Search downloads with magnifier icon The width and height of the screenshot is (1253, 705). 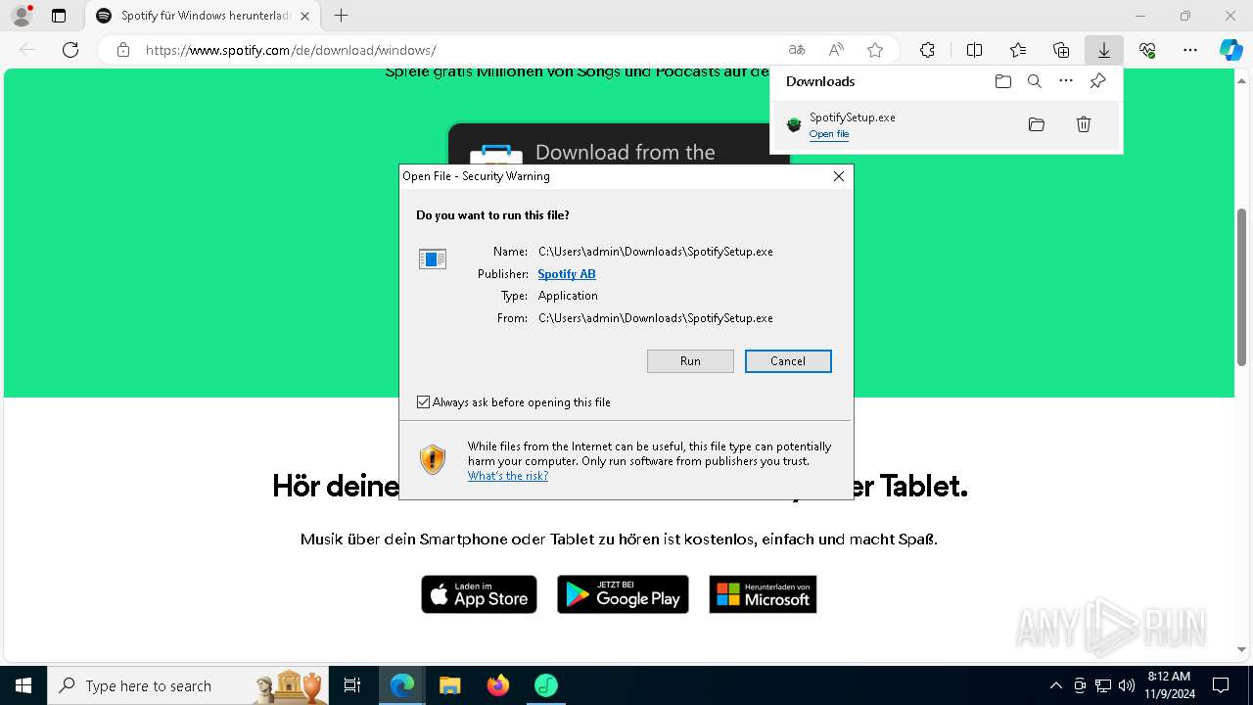(1035, 81)
